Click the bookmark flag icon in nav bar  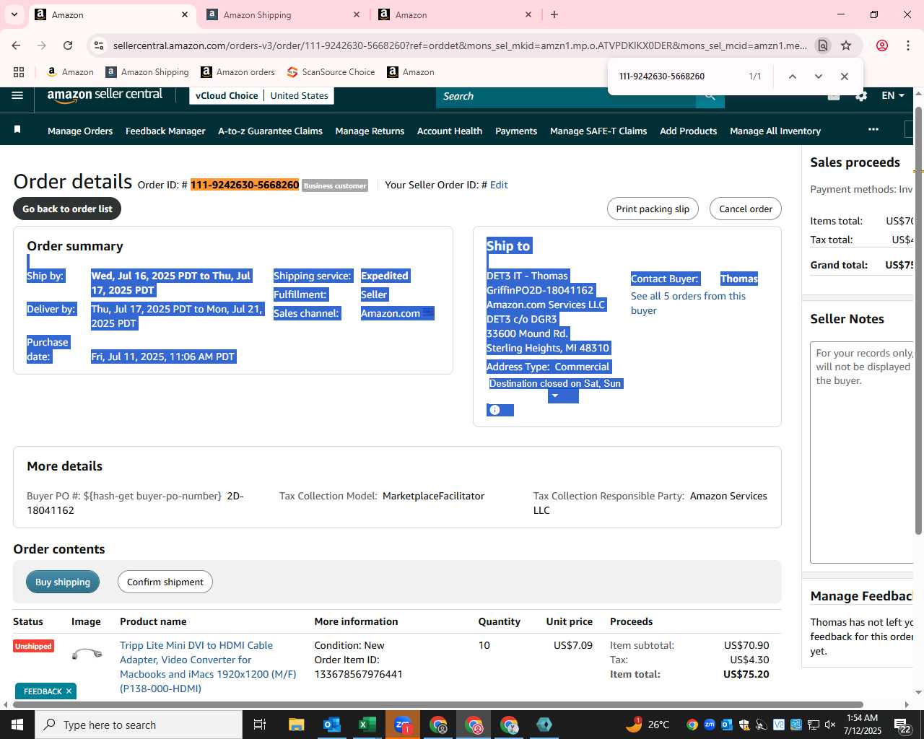(17, 130)
